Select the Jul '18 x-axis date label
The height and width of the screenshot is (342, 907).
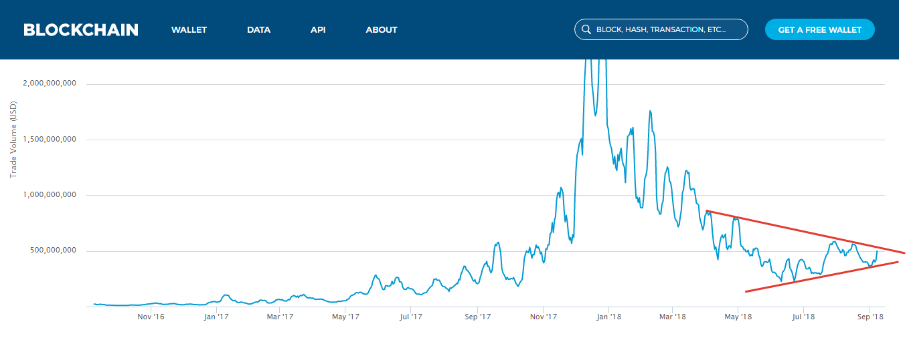(x=803, y=317)
